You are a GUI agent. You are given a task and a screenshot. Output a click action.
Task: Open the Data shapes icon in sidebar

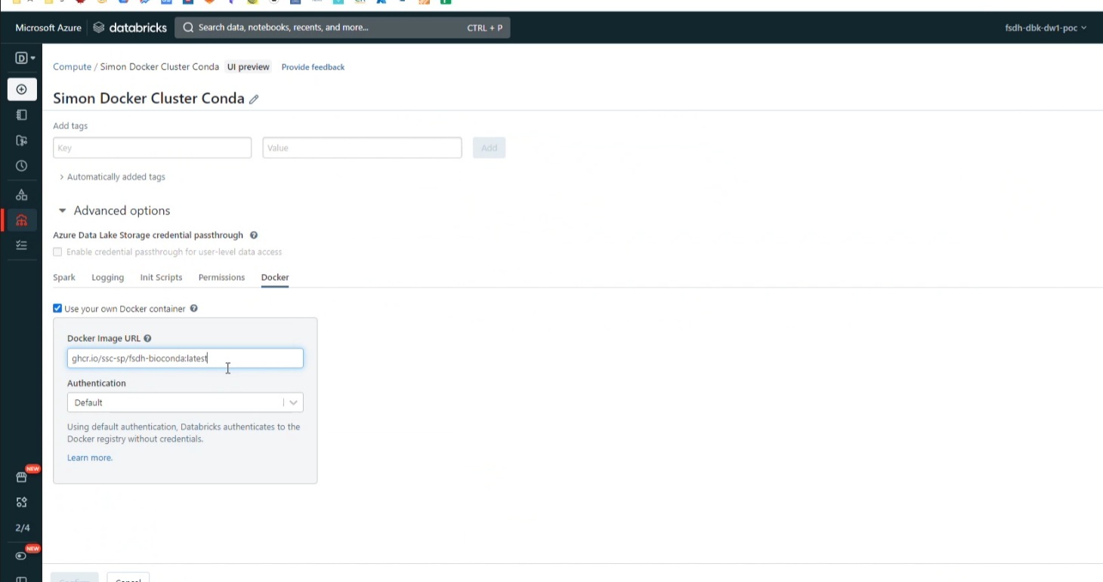pyautogui.click(x=22, y=195)
